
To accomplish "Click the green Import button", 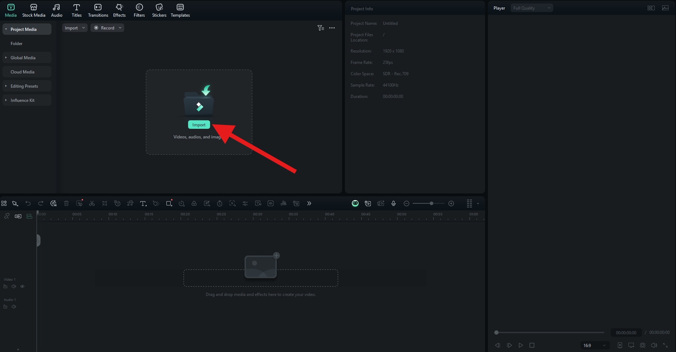I will pos(199,125).
